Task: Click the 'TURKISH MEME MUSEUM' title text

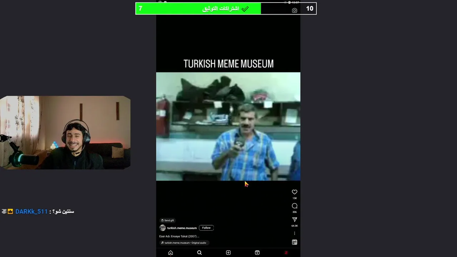Action: [x=228, y=64]
